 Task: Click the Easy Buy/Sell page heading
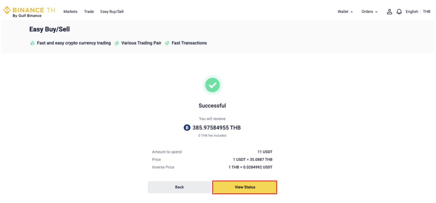50,29
